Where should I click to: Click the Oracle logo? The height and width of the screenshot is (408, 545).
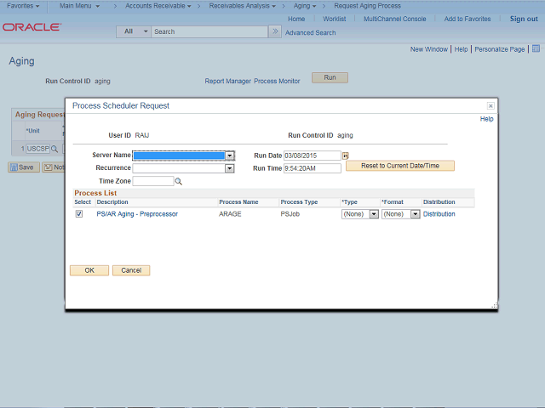coord(32,27)
